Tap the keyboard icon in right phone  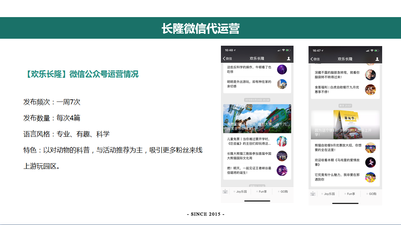313,194
